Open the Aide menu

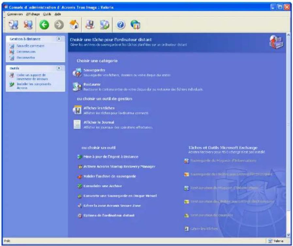tap(58, 14)
